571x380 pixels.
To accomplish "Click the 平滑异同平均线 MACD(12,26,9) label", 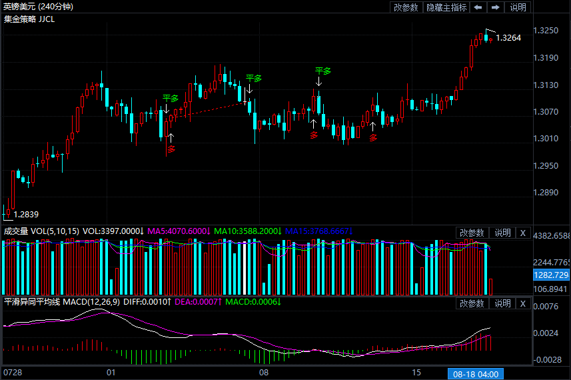I will (x=62, y=303).
